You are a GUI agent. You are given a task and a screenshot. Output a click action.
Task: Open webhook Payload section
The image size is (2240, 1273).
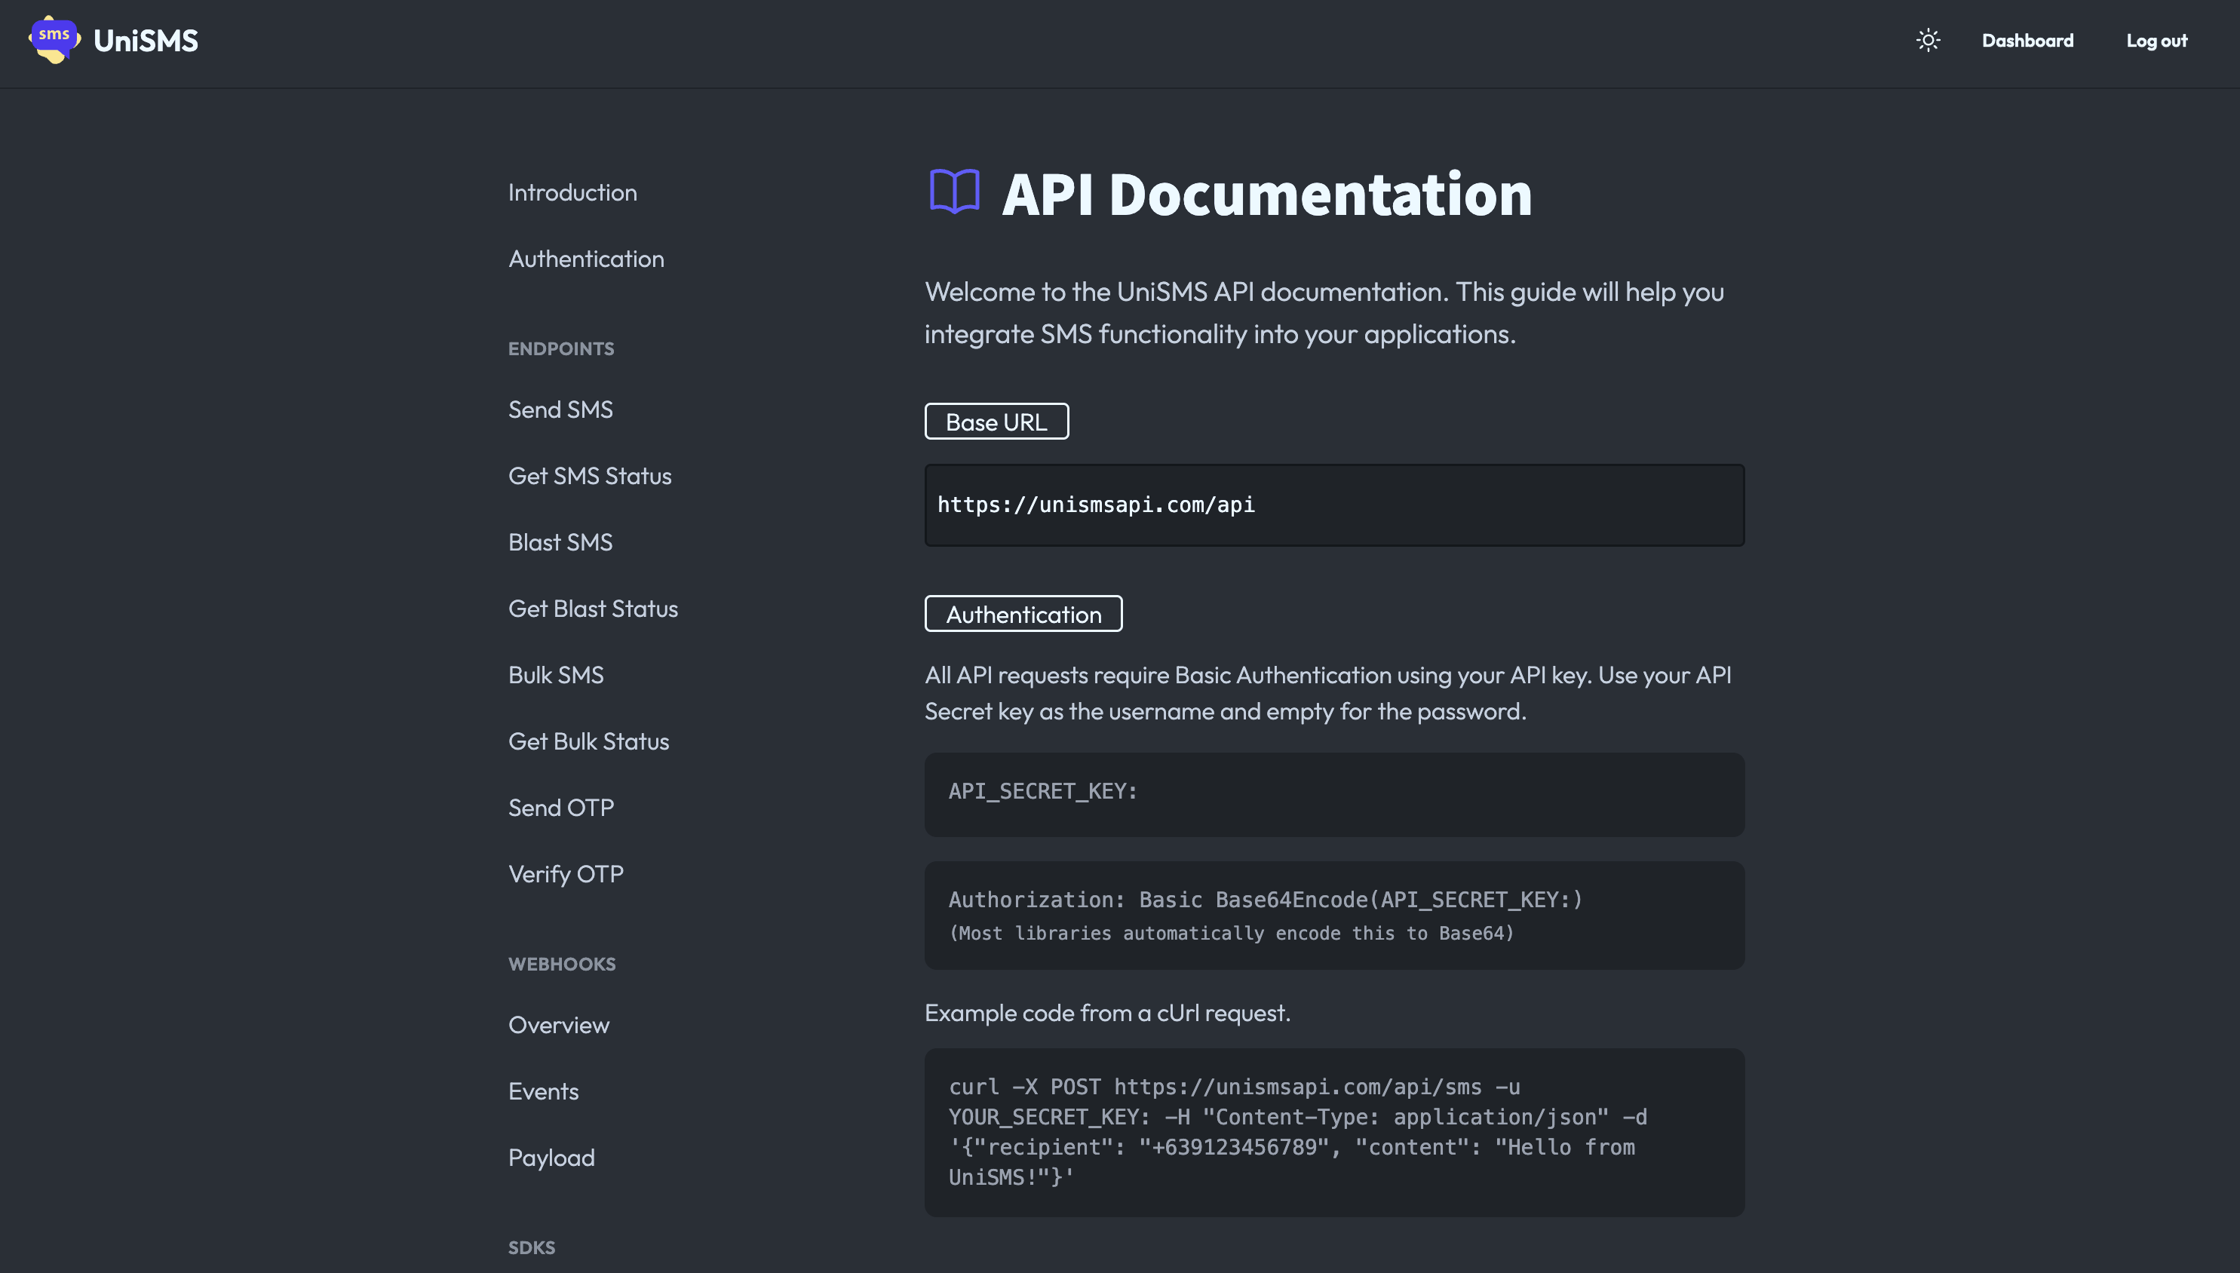[551, 1158]
